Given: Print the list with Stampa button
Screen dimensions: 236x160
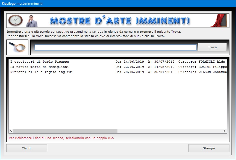Looking at the screenshot, I should point(209,148).
